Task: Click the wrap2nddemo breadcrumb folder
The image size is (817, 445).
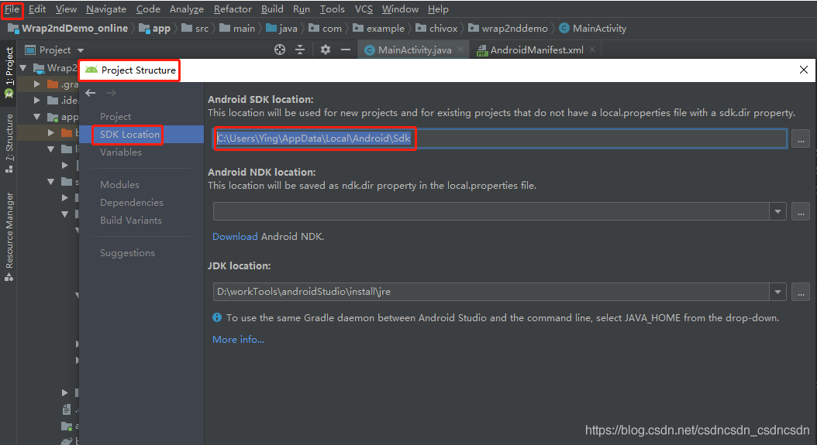Action: pyautogui.click(x=508, y=29)
